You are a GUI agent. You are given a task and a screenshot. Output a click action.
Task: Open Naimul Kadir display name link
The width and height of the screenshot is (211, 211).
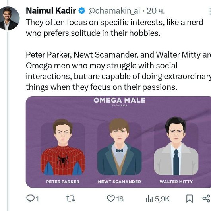tap(51, 10)
